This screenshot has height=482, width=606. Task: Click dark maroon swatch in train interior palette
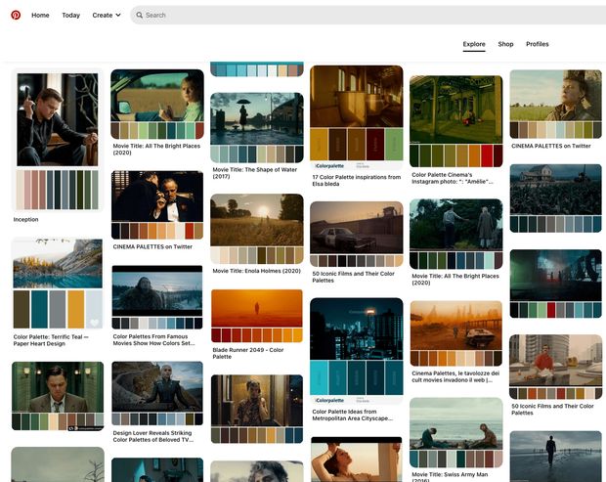click(375, 145)
